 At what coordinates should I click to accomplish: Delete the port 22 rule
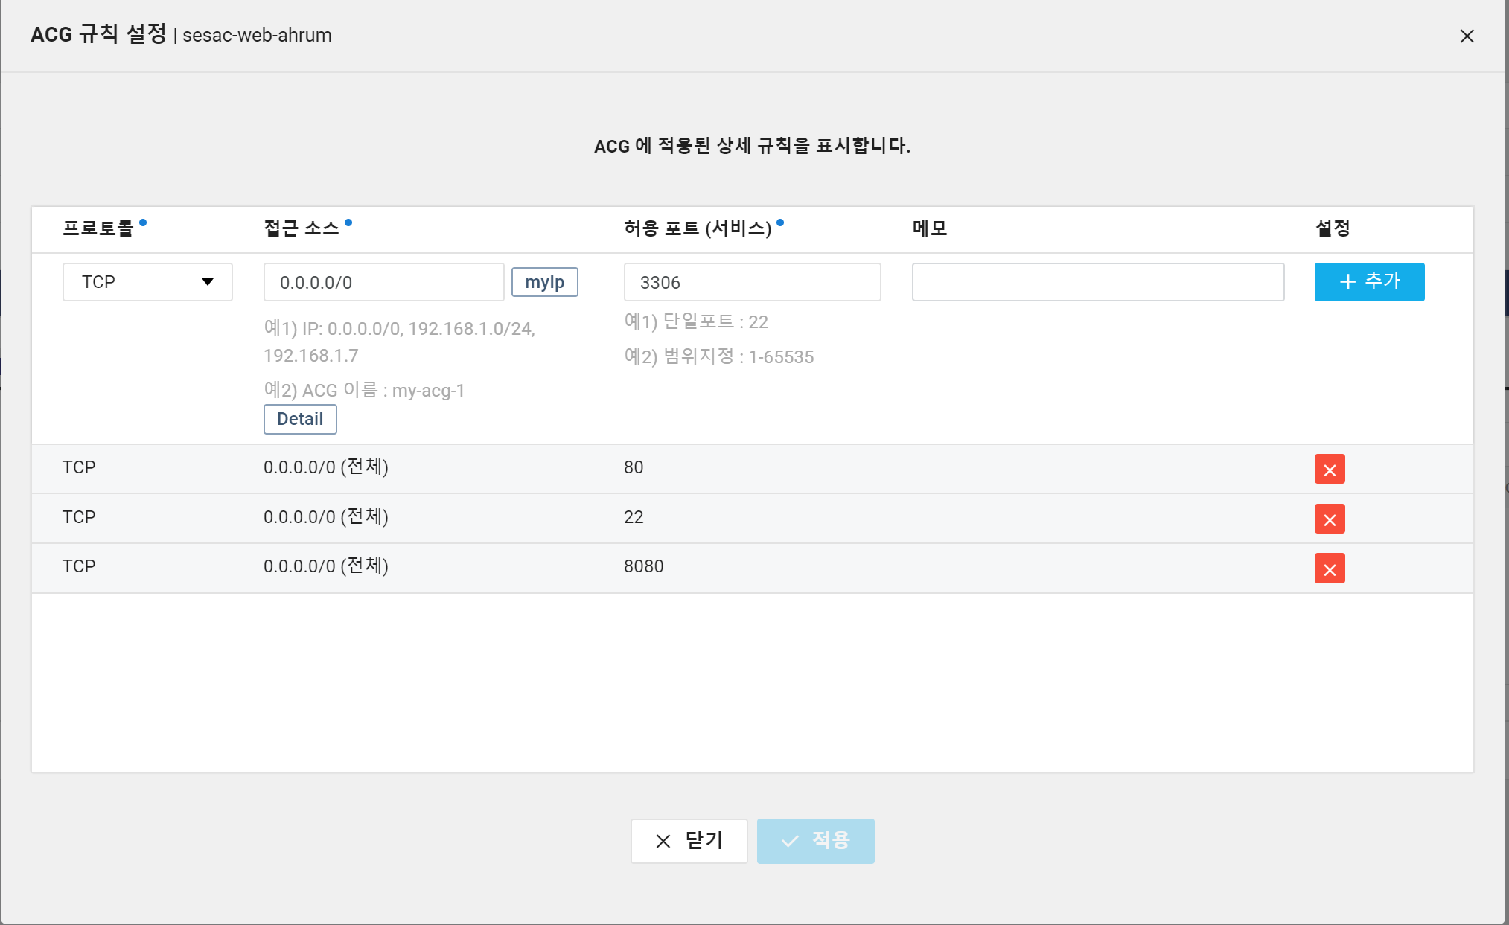tap(1329, 519)
